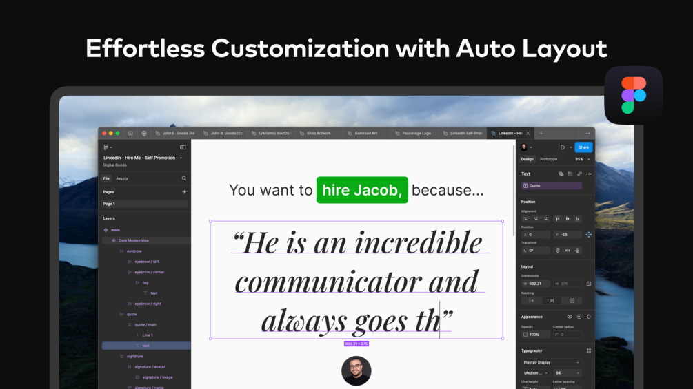Open the Figma main menu logo
Screen dimensions: 693x389
(x=106, y=147)
